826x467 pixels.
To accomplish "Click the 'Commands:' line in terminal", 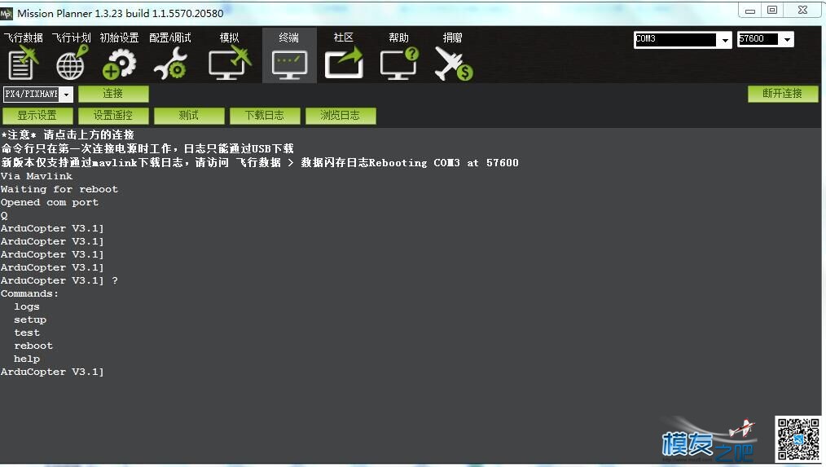I will (x=29, y=293).
